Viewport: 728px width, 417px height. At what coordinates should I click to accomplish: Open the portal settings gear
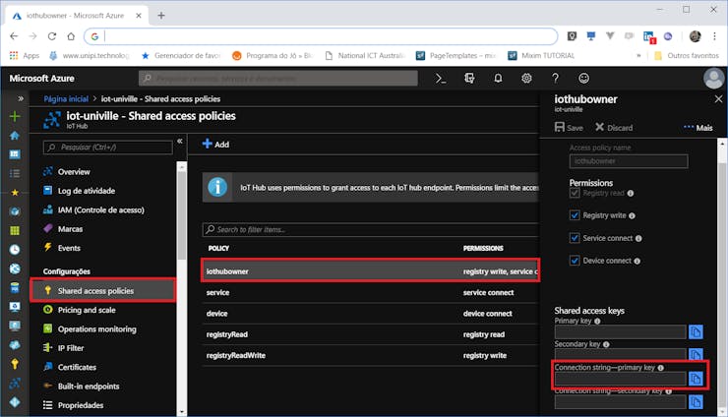tap(526, 79)
